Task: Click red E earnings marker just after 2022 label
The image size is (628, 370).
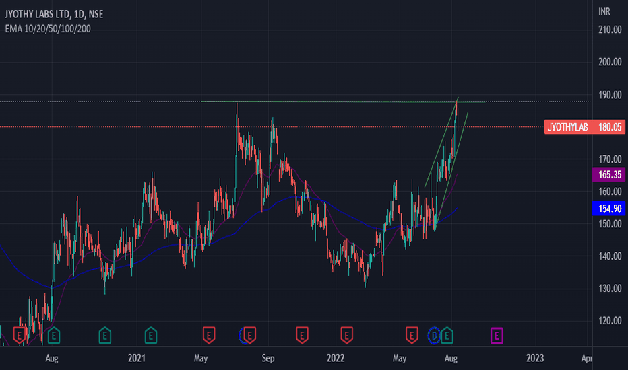Action: tap(346, 335)
